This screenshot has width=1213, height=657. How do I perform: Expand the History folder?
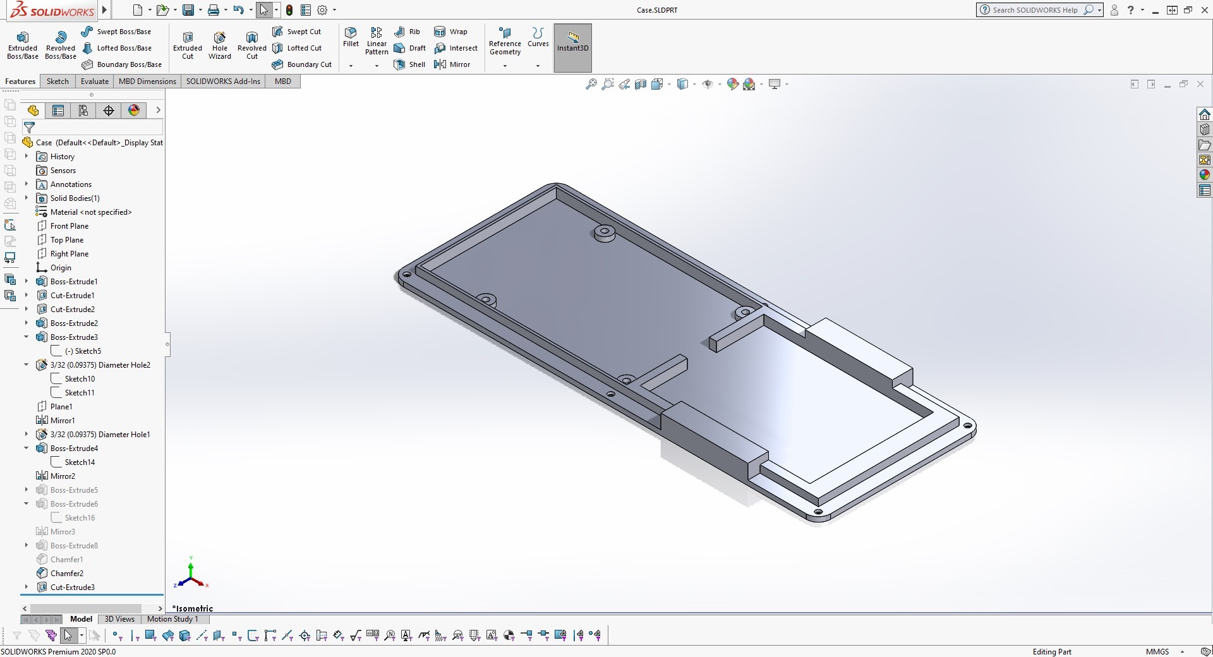27,157
